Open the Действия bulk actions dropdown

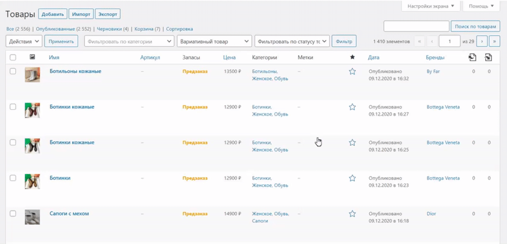tap(23, 42)
